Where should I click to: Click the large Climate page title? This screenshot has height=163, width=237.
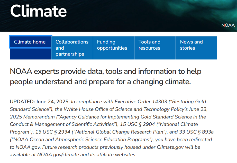pos(38,11)
